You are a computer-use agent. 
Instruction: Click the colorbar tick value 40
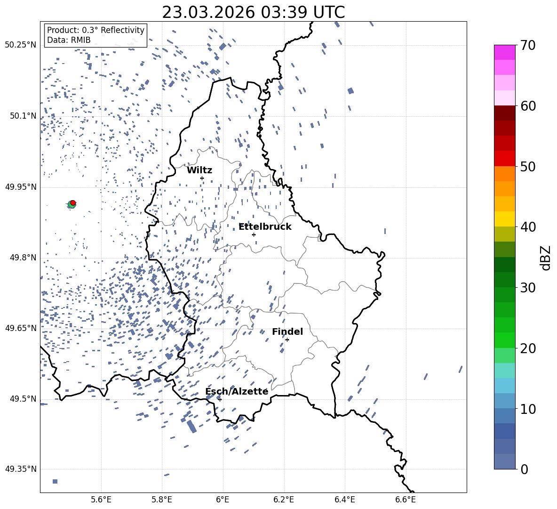pyautogui.click(x=528, y=227)
